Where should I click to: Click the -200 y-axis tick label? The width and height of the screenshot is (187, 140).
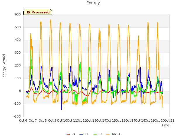[x=17, y=116]
